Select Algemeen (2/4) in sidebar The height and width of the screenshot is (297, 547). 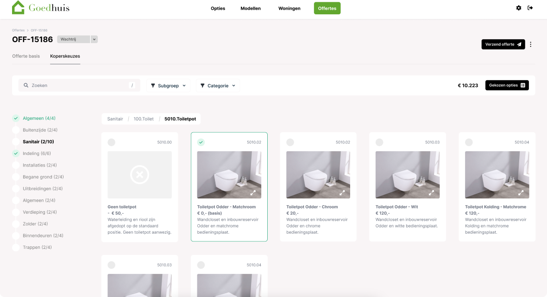pos(39,200)
